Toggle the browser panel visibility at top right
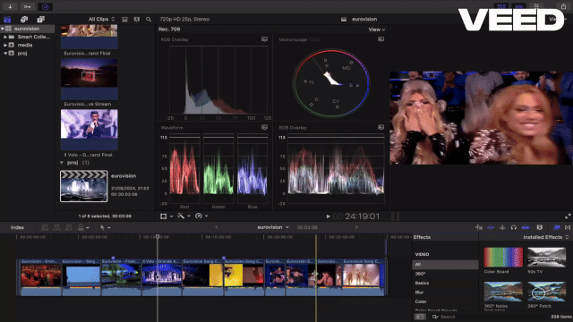 pos(501,6)
